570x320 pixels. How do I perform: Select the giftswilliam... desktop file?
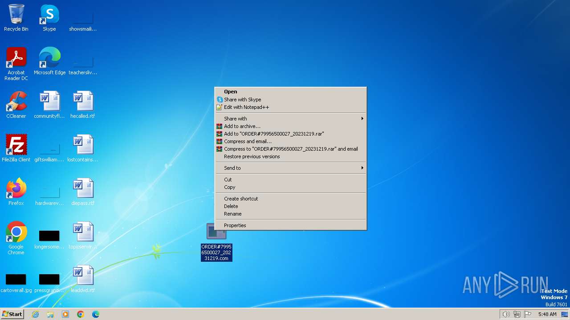[x=49, y=152]
